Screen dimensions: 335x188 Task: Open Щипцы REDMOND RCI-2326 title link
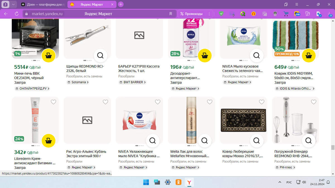(85, 69)
